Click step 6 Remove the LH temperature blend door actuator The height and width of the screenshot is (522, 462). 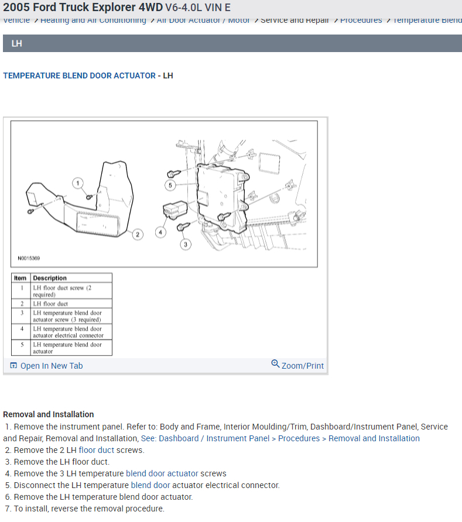pyautogui.click(x=99, y=497)
